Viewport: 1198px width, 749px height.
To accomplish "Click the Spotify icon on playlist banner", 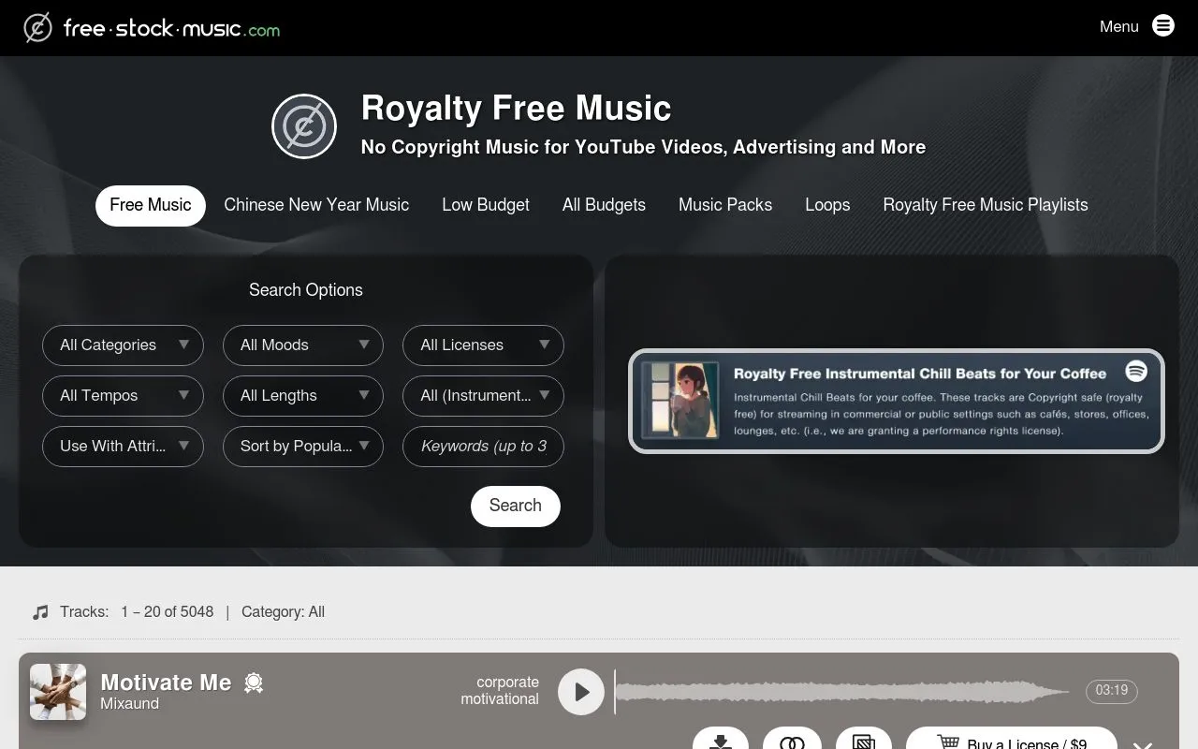I will click(x=1136, y=371).
